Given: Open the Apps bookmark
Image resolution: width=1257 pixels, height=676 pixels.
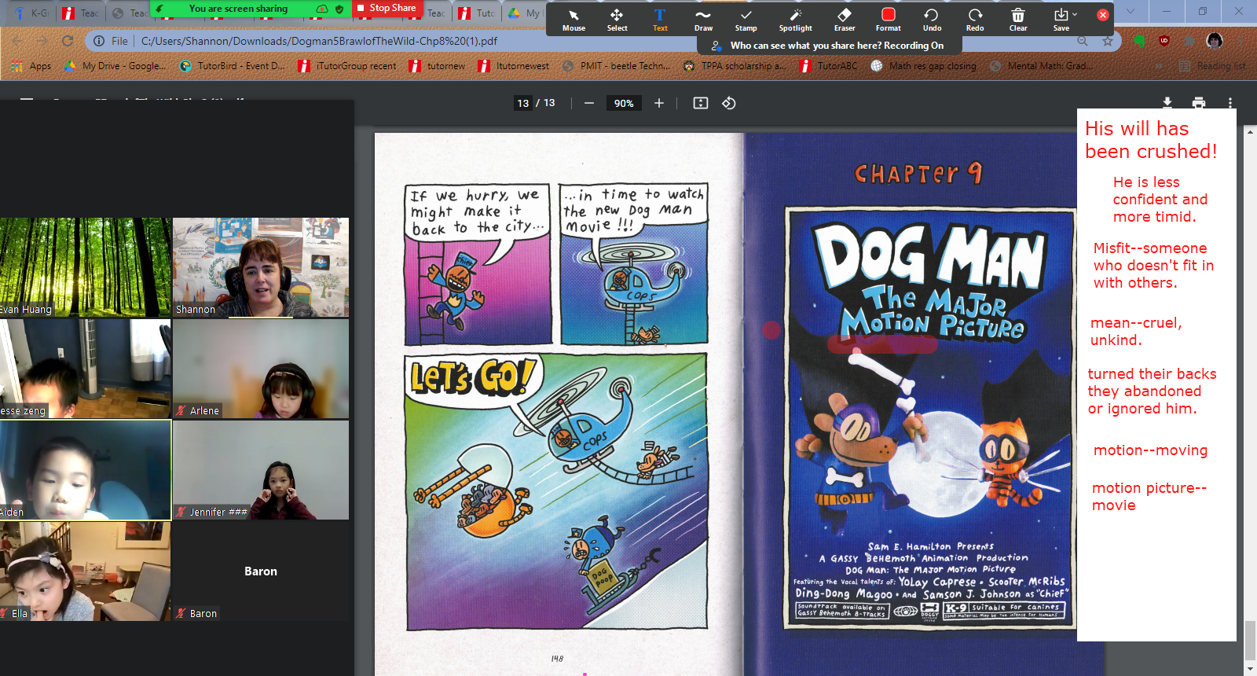Looking at the screenshot, I should point(32,66).
